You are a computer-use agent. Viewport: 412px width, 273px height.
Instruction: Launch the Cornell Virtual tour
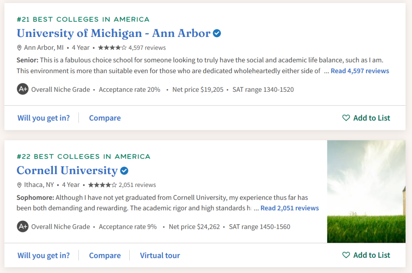160,255
